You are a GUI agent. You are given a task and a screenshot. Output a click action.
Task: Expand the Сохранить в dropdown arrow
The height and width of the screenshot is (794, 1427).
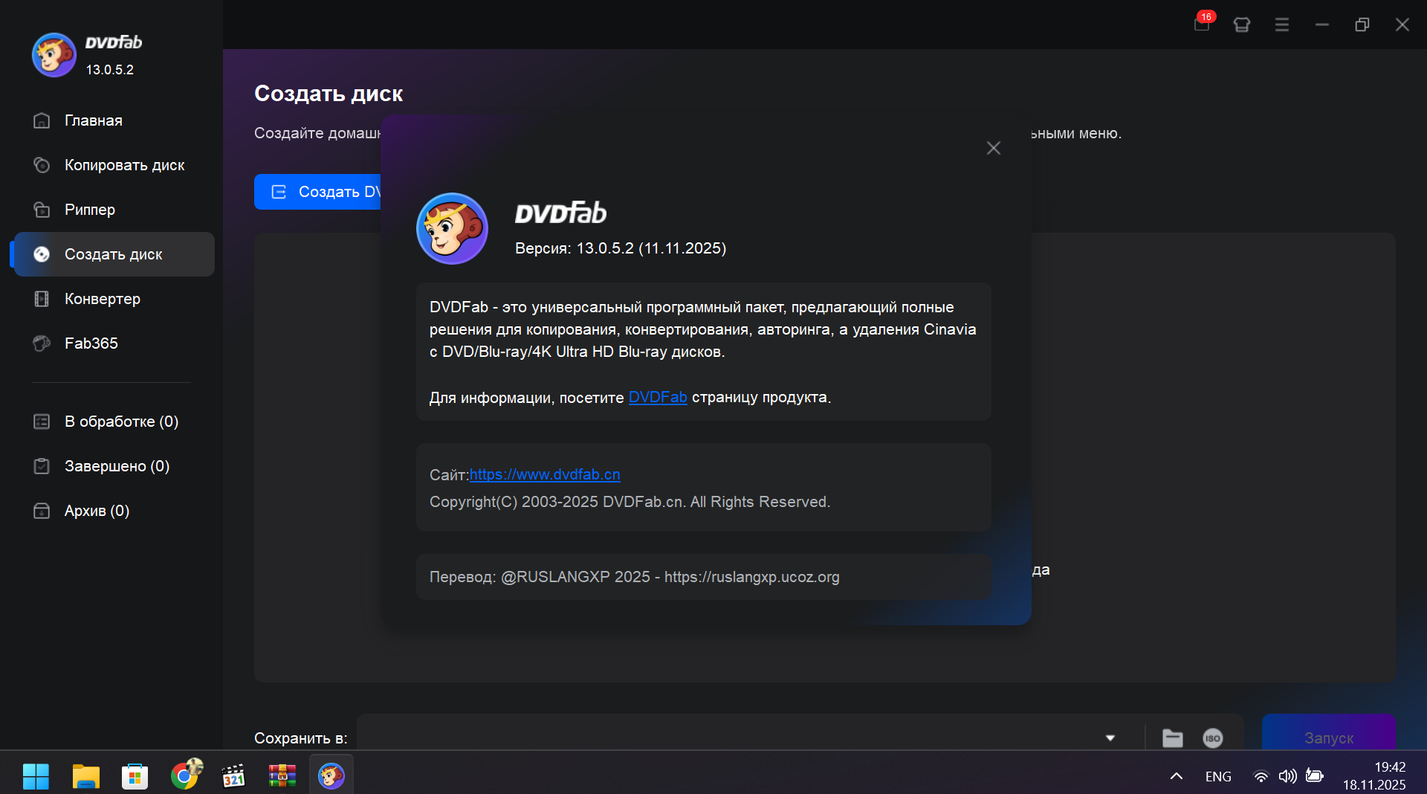1110,738
